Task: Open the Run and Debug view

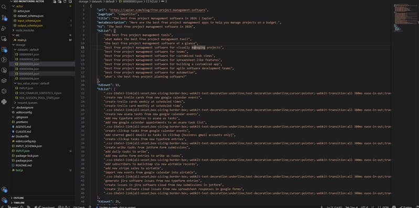Action: (4, 28)
